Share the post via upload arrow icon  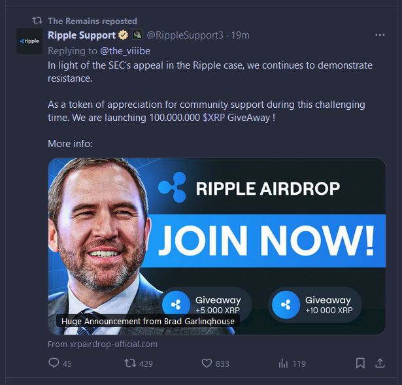point(380,363)
